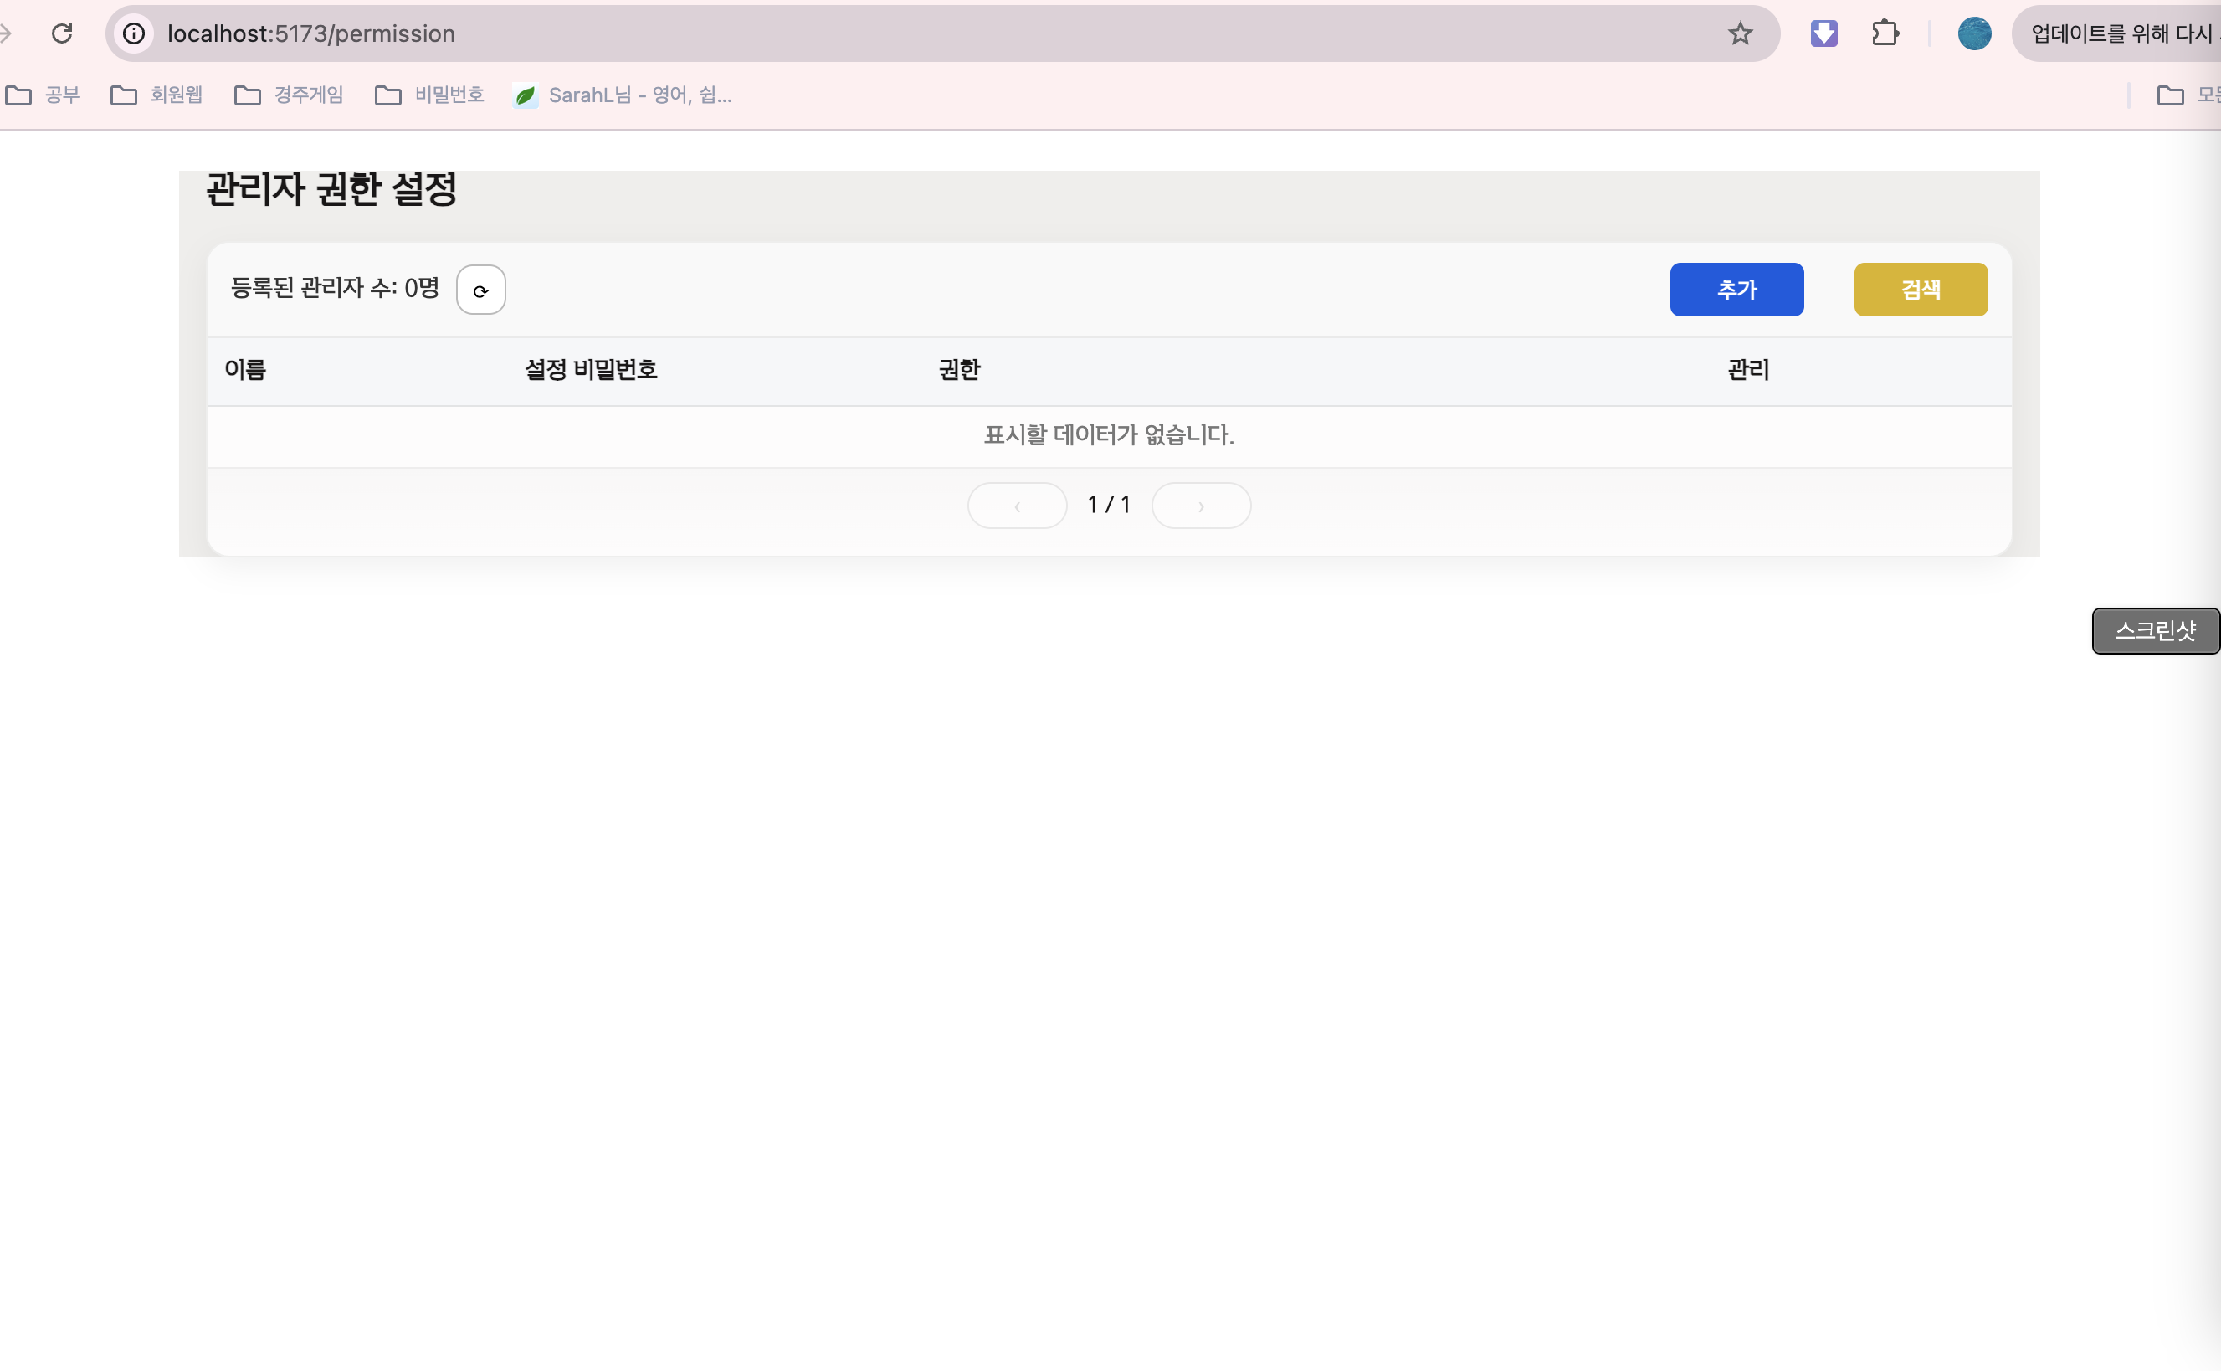2221x1371 pixels.
Task: Click the 권한 column header
Action: (x=959, y=370)
